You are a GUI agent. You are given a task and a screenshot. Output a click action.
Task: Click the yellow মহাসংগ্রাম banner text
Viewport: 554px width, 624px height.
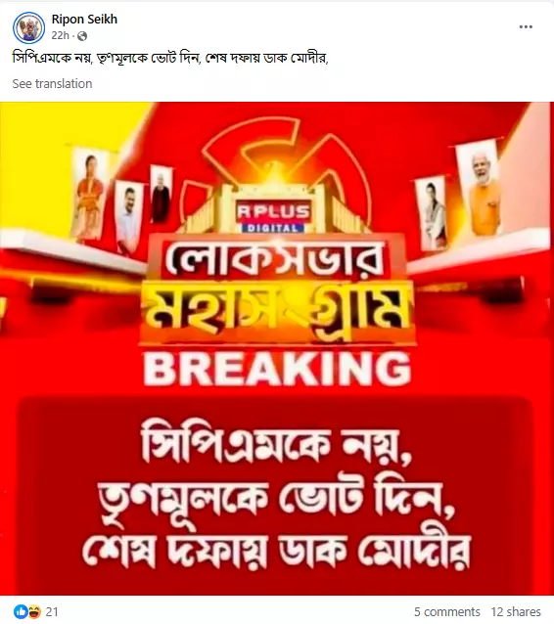point(277,310)
